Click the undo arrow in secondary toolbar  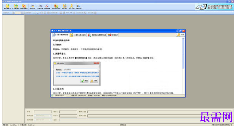click(x=67, y=13)
